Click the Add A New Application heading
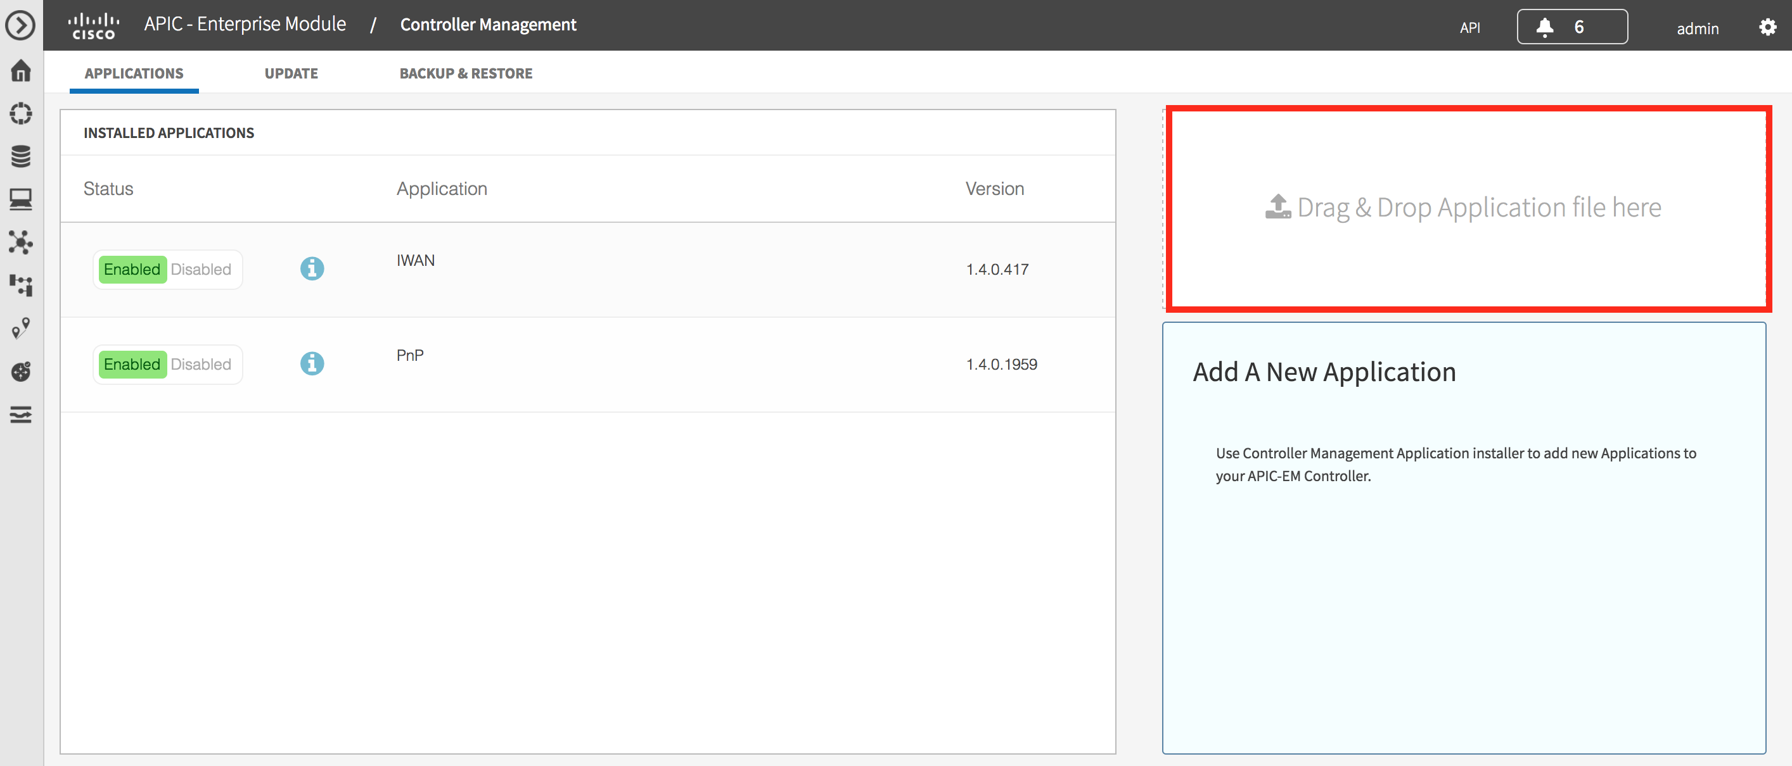Image resolution: width=1792 pixels, height=766 pixels. click(x=1324, y=372)
